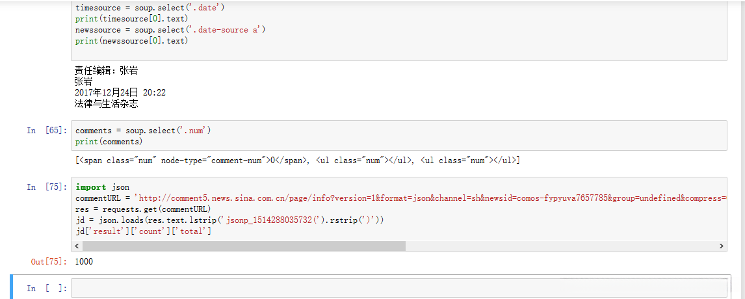Click the print(comments) line

point(109,142)
